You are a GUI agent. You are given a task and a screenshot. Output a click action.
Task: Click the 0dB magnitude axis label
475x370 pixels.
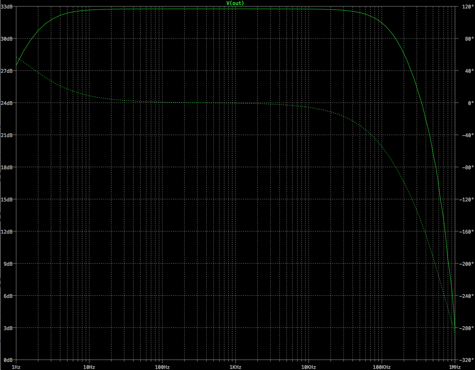click(8, 360)
